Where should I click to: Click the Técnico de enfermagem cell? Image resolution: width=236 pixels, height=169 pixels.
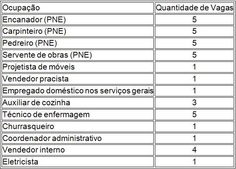pos(46,114)
